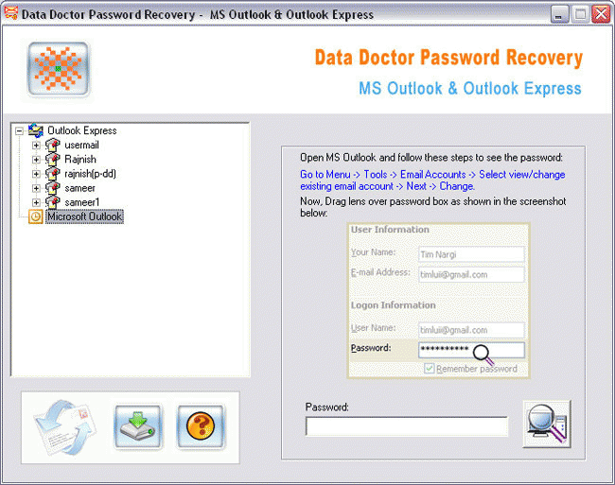The height and width of the screenshot is (485, 615).
Task: Click the 'Data Doctor Password Recovery' orange heading
Action: click(448, 58)
